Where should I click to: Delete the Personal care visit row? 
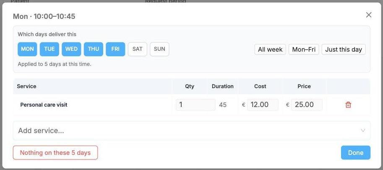pyautogui.click(x=348, y=105)
